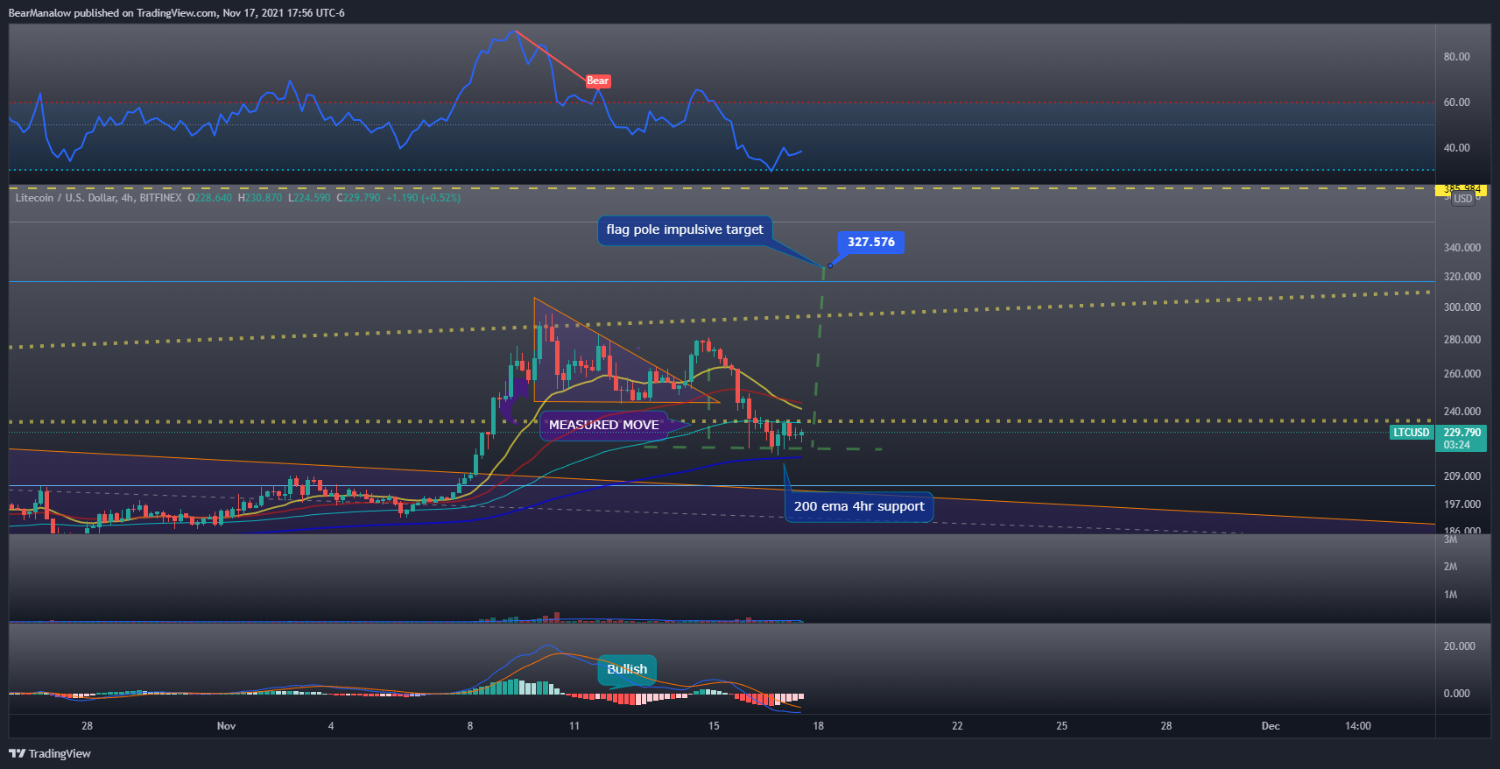Click the 1M volume scale label
The height and width of the screenshot is (769, 1500).
pyautogui.click(x=1451, y=595)
